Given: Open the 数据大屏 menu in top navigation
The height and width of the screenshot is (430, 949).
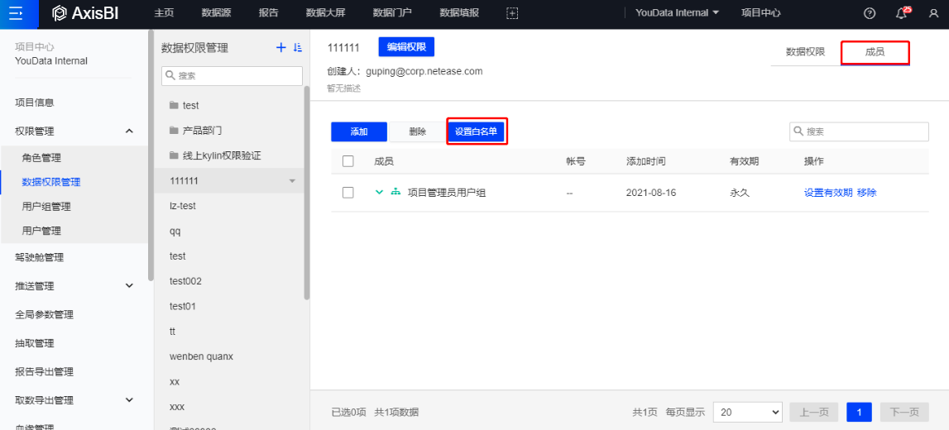Looking at the screenshot, I should [x=326, y=13].
